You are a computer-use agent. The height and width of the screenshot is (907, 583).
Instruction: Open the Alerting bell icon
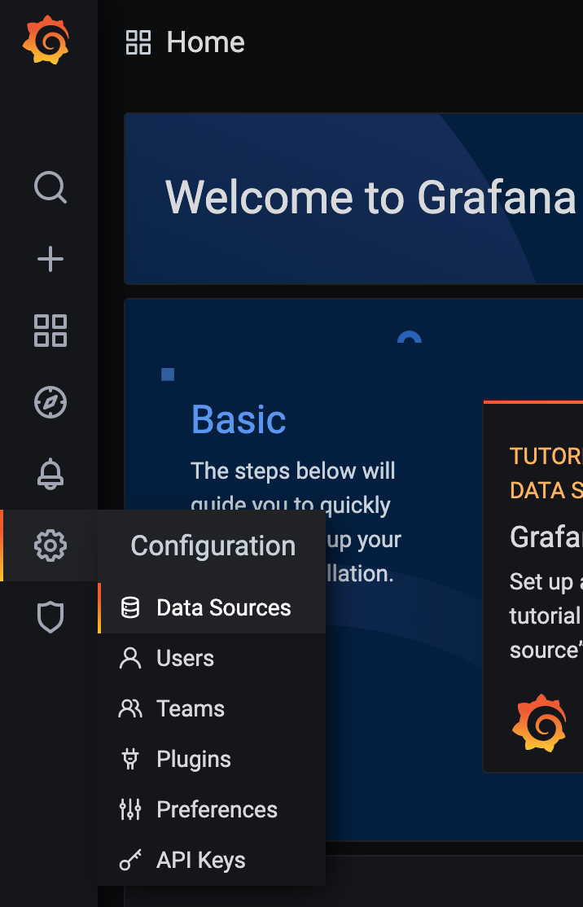pyautogui.click(x=50, y=474)
